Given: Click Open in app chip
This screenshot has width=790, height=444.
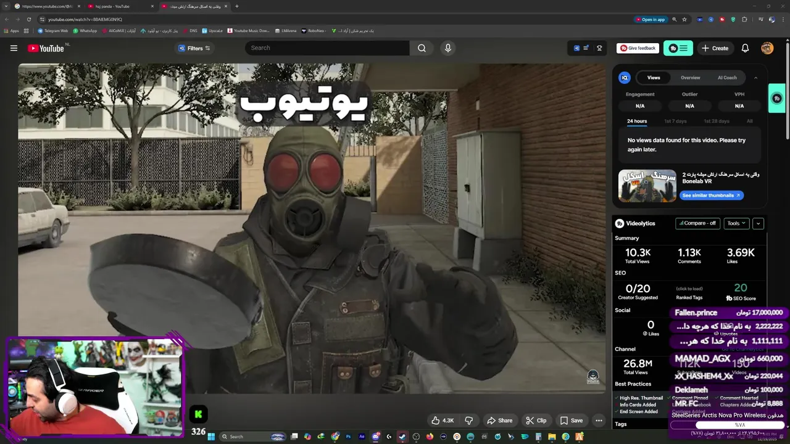Looking at the screenshot, I should (651, 19).
